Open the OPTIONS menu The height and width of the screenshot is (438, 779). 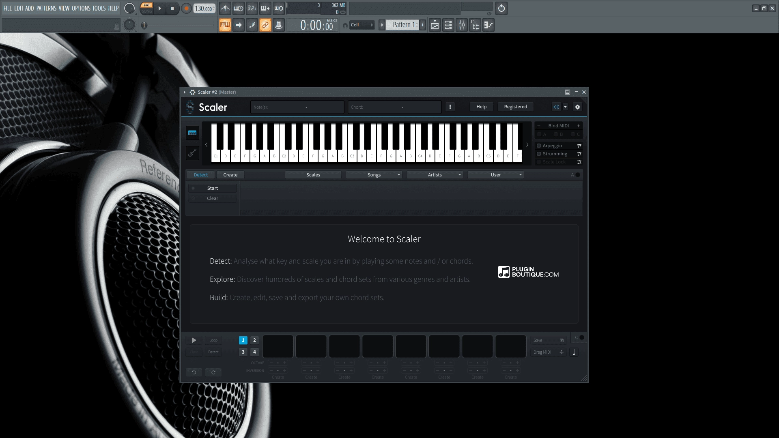(81, 8)
